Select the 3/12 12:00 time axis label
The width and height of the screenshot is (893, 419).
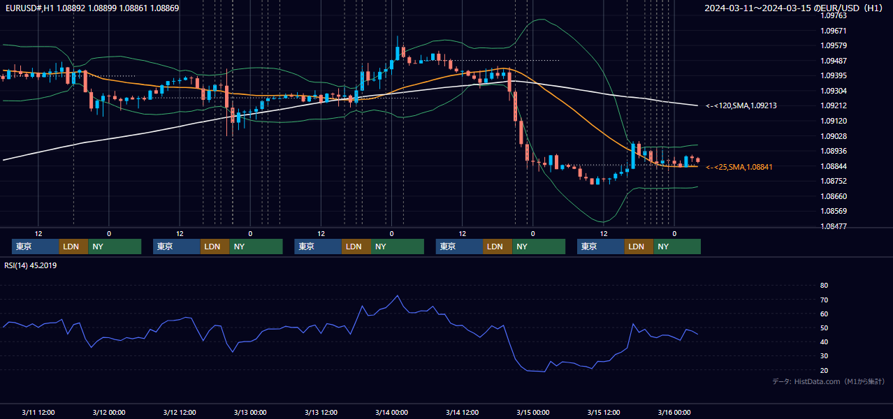click(x=180, y=412)
